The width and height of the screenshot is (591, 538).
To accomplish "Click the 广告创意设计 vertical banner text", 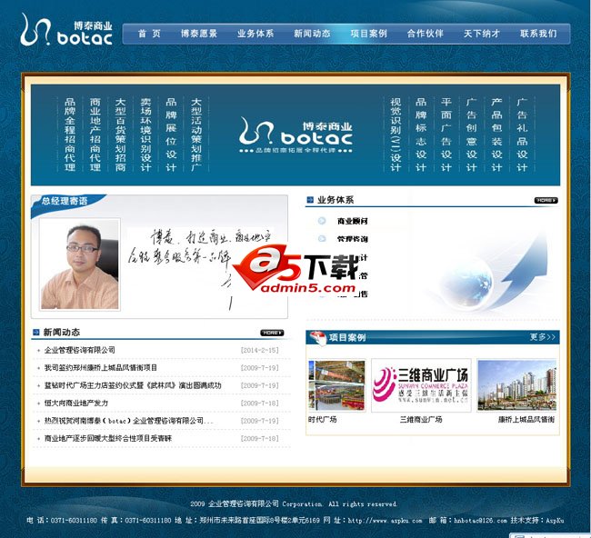I will [x=471, y=134].
